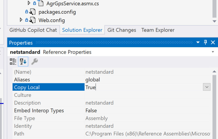
Task: Close the Properties panel
Action: [213, 42]
